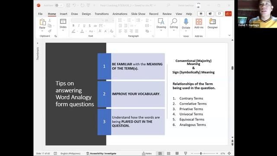Image resolution: width=277 pixels, height=156 pixels.
Task: Open the Font name combo box
Action: (87, 20)
